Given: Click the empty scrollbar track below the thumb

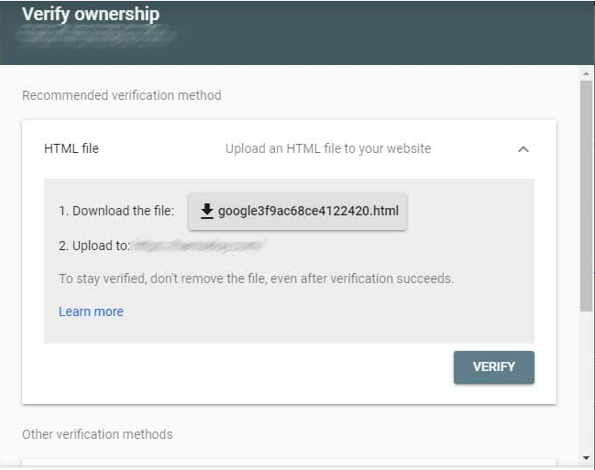Looking at the screenshot, I should (x=586, y=382).
